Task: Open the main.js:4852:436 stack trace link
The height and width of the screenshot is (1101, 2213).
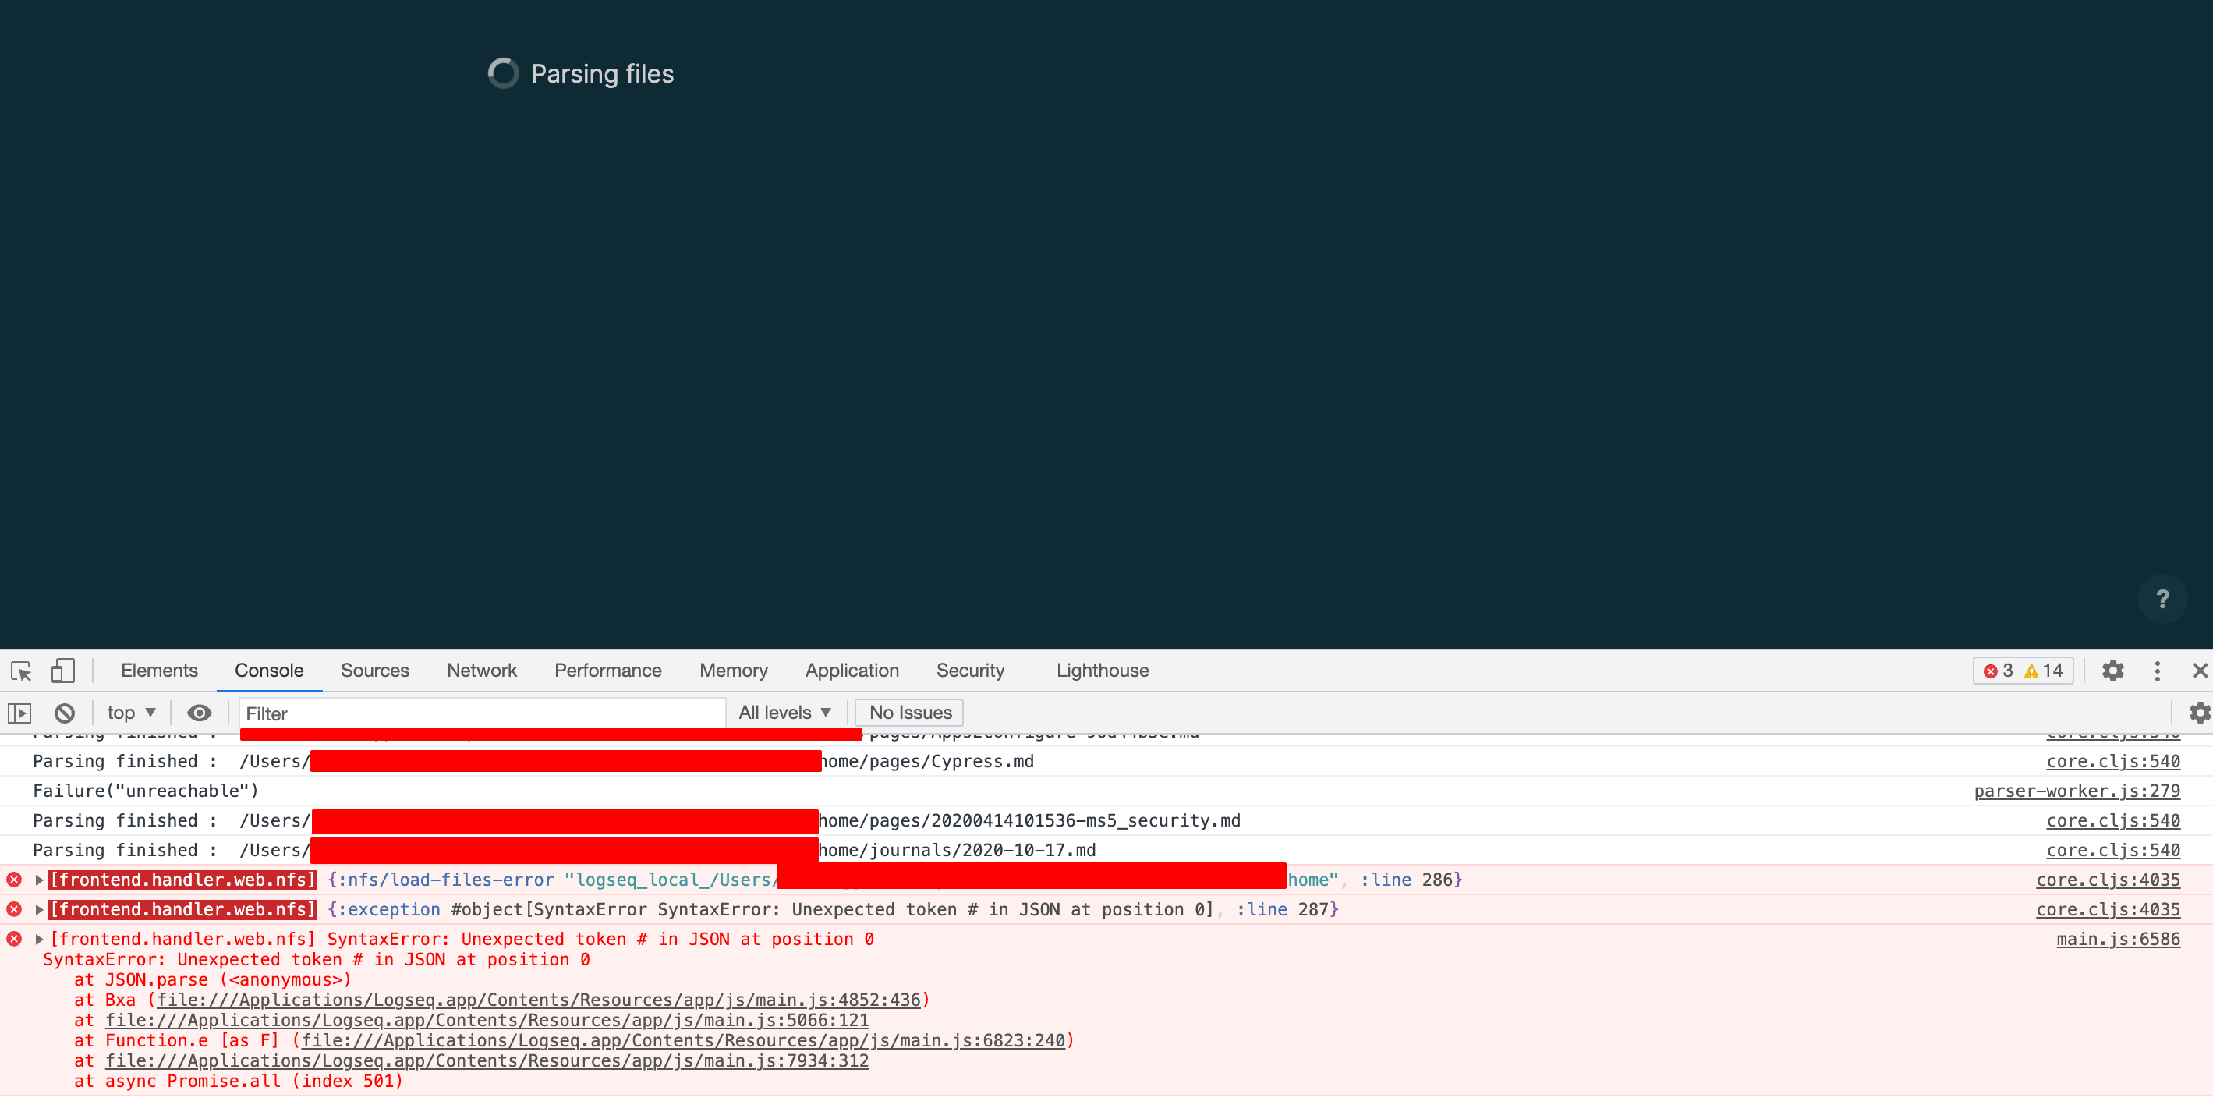Action: 538,1000
